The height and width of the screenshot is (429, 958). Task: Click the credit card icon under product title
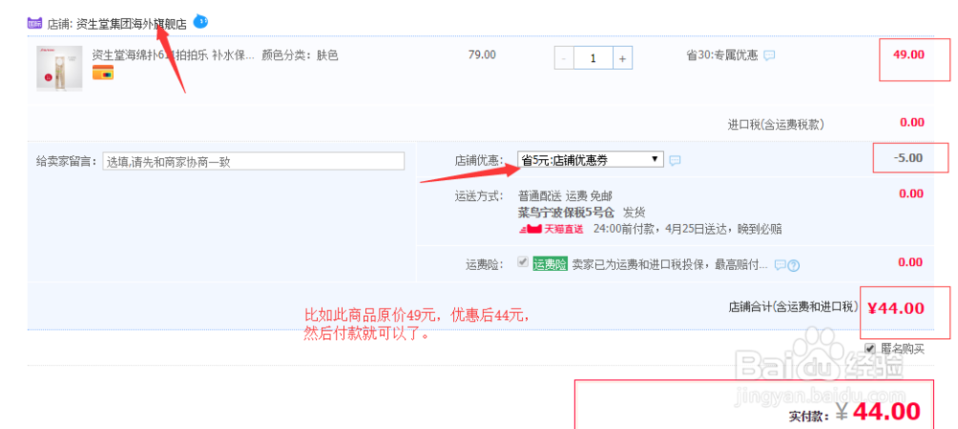point(103,73)
